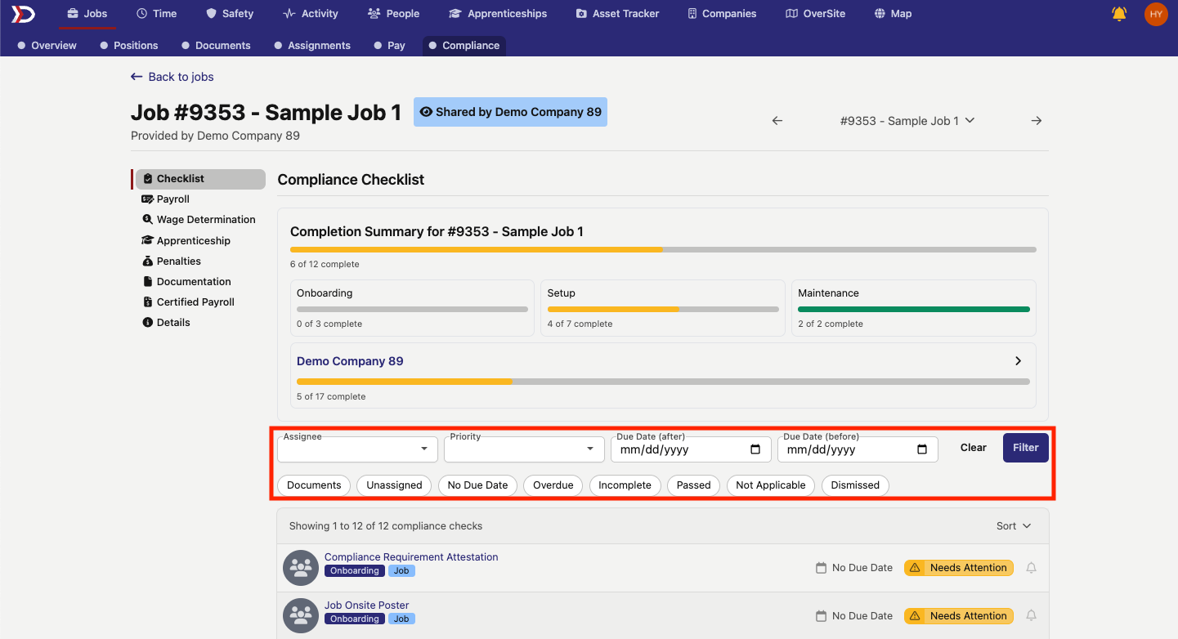
Task: Open the Assignee dropdown
Action: point(357,449)
